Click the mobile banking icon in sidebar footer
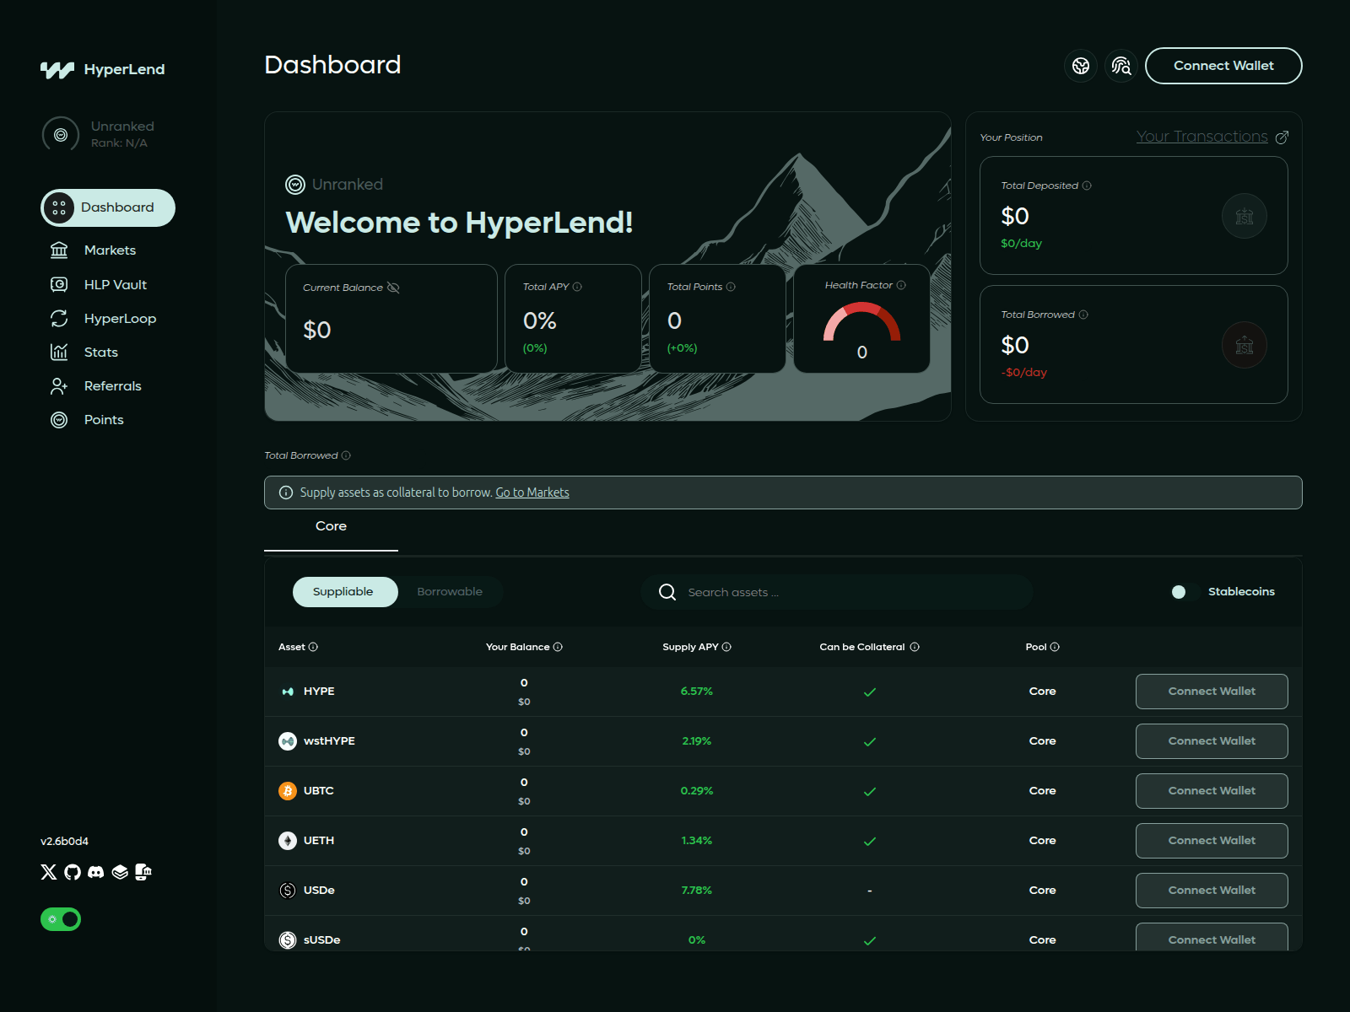This screenshot has width=1350, height=1012. point(143,872)
